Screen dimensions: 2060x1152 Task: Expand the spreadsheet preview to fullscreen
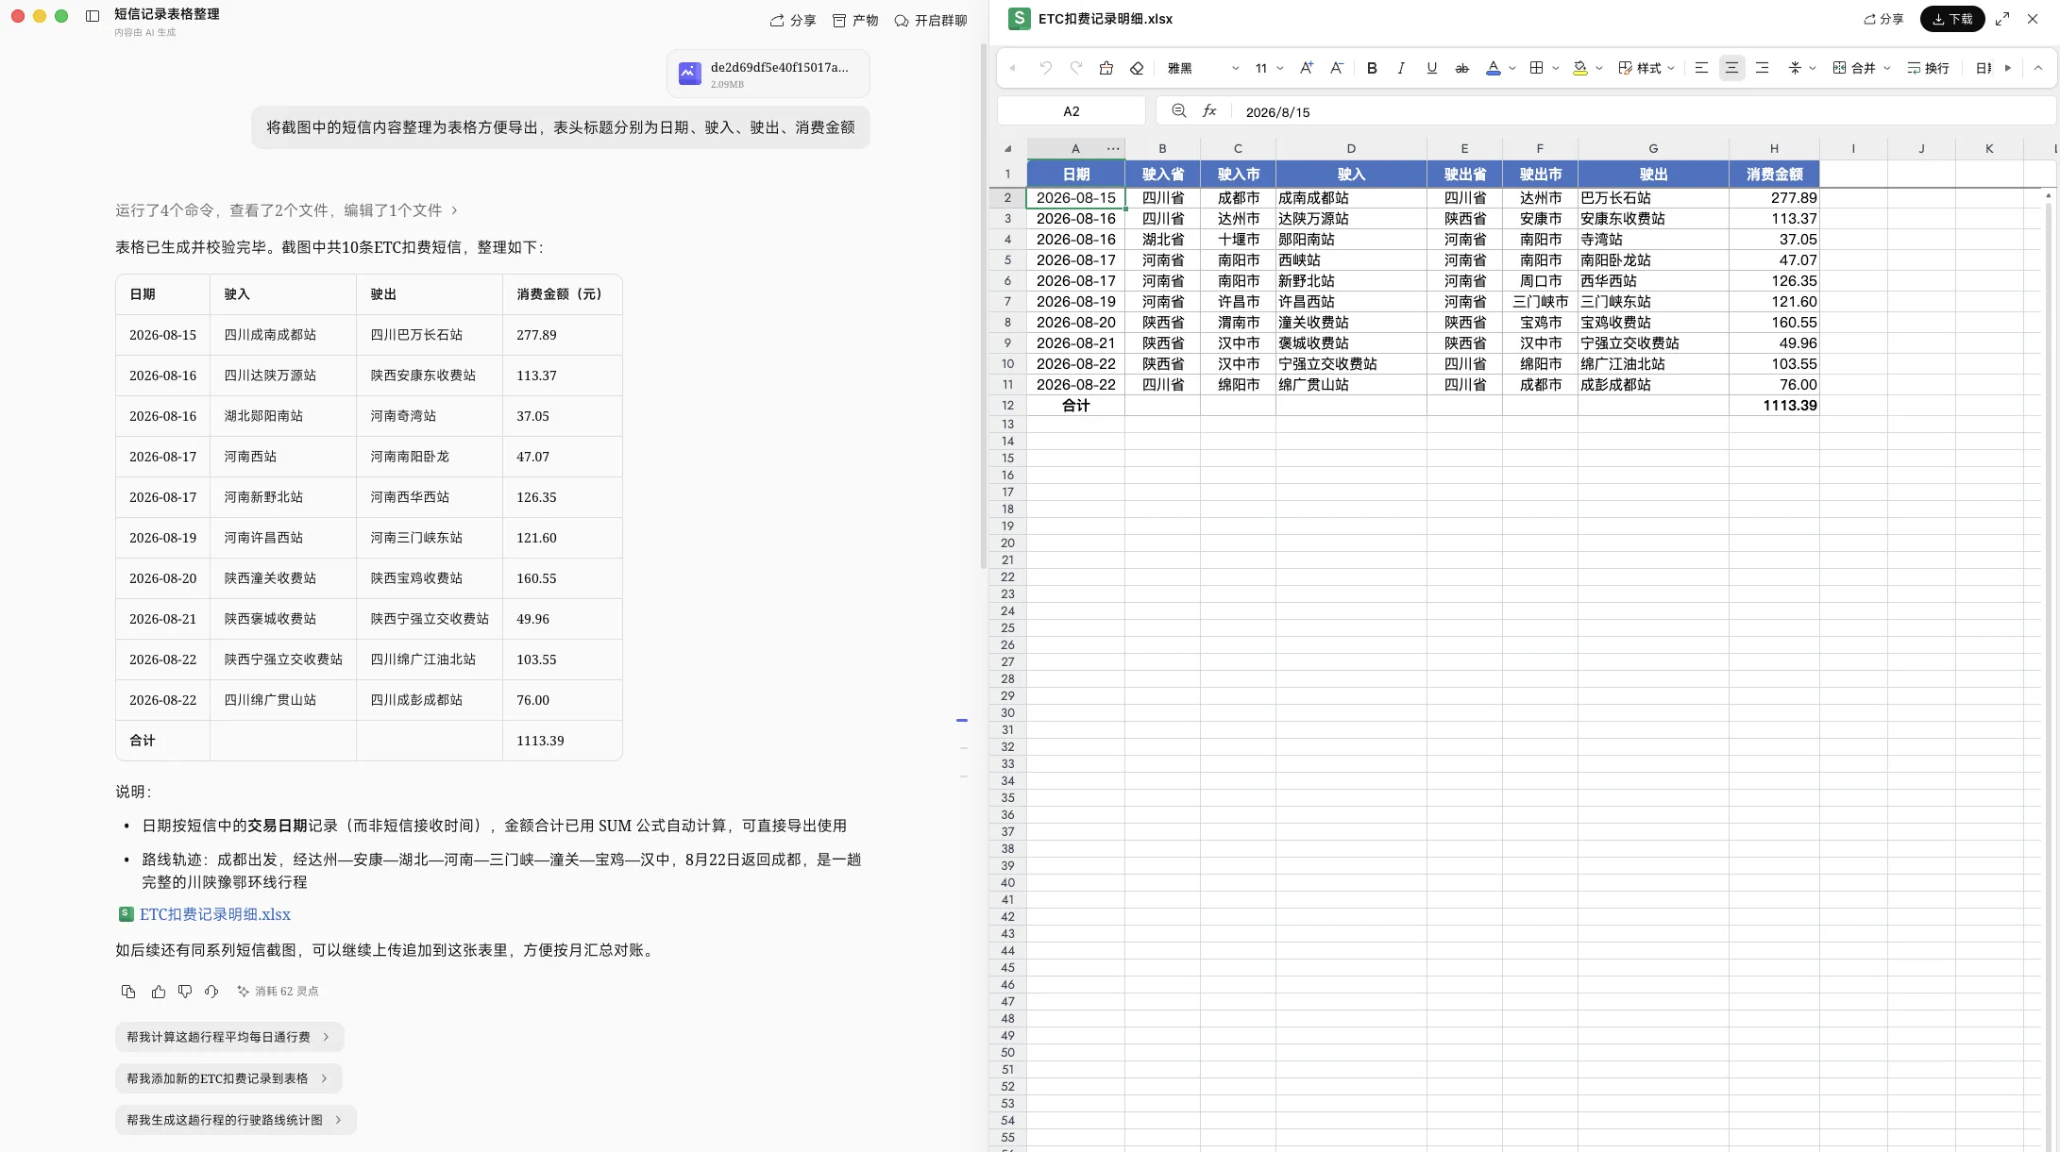click(x=2002, y=19)
